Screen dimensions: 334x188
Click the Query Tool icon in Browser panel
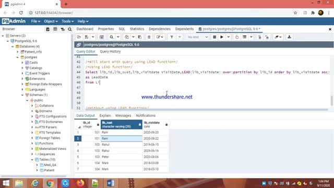pyautogui.click(x=47, y=29)
